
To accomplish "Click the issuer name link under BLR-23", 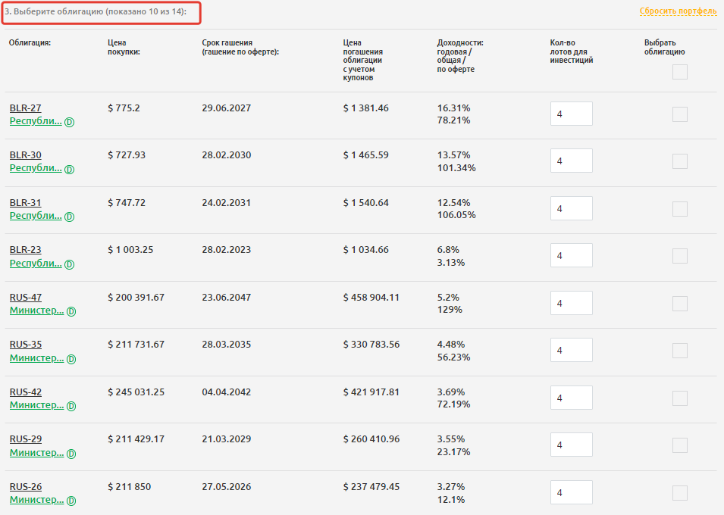I will pyautogui.click(x=36, y=264).
